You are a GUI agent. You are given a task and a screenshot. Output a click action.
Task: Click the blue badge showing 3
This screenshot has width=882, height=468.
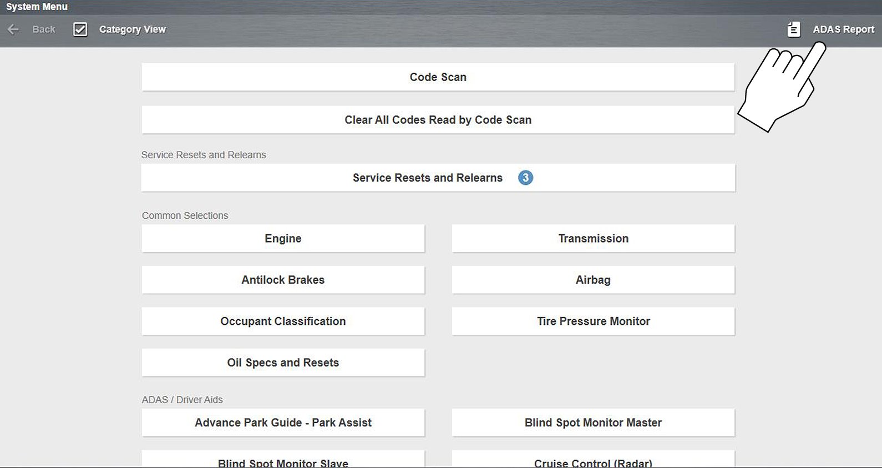coord(525,178)
